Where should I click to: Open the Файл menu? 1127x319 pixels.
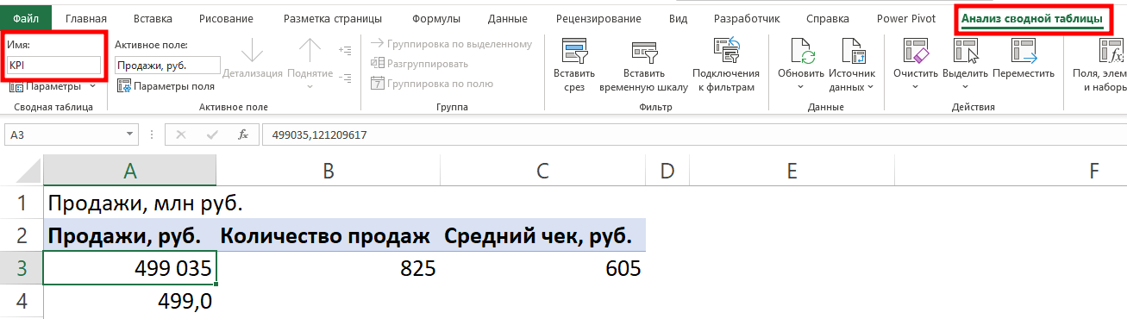coord(26,18)
